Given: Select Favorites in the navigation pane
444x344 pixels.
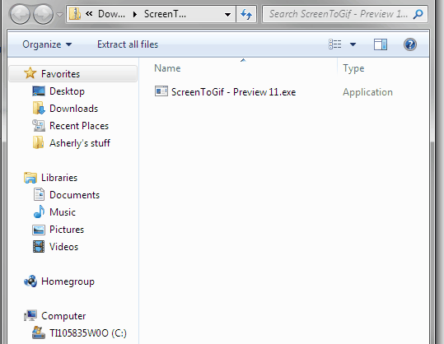Looking at the screenshot, I should click(x=73, y=74).
